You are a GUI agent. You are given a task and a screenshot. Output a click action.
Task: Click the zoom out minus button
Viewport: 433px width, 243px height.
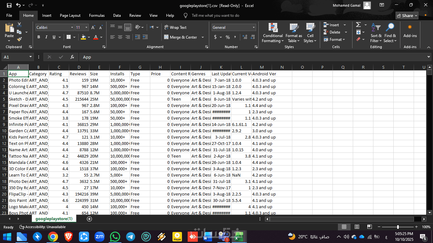click(379, 227)
